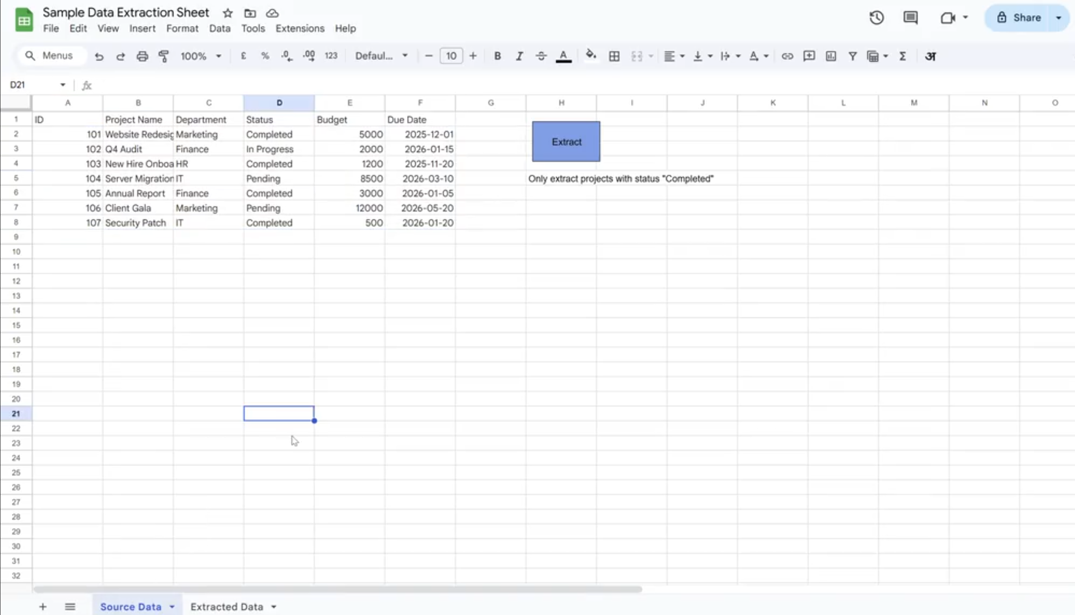Open the zoom level dropdown
This screenshot has height=615, width=1075.
point(201,56)
